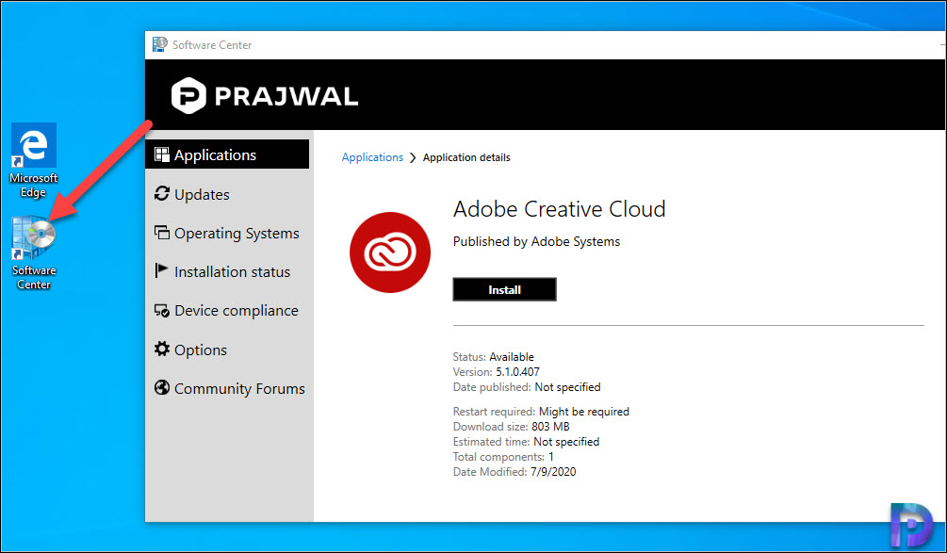Screen dimensions: 947x553
Task: Click the Community Forums globe icon
Action: pyautogui.click(x=162, y=387)
